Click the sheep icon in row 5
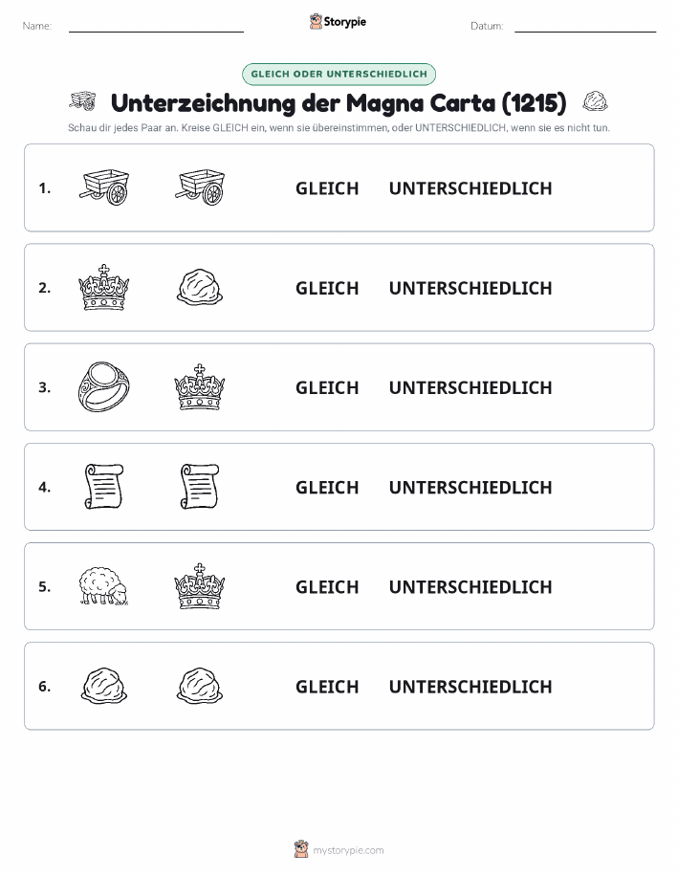The height and width of the screenshot is (877, 678). point(104,586)
